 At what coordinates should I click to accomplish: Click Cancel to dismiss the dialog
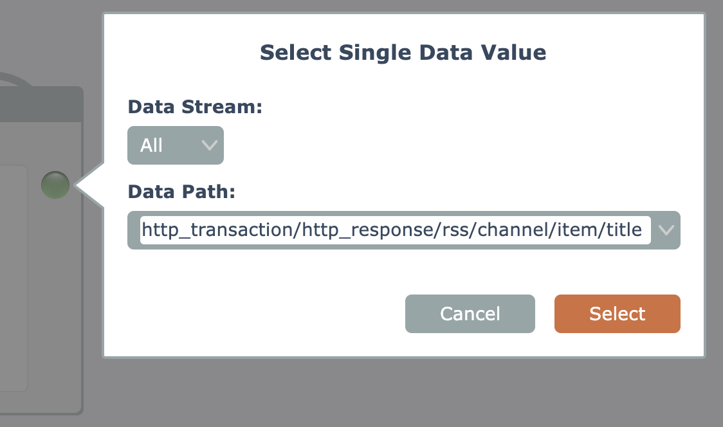click(470, 314)
